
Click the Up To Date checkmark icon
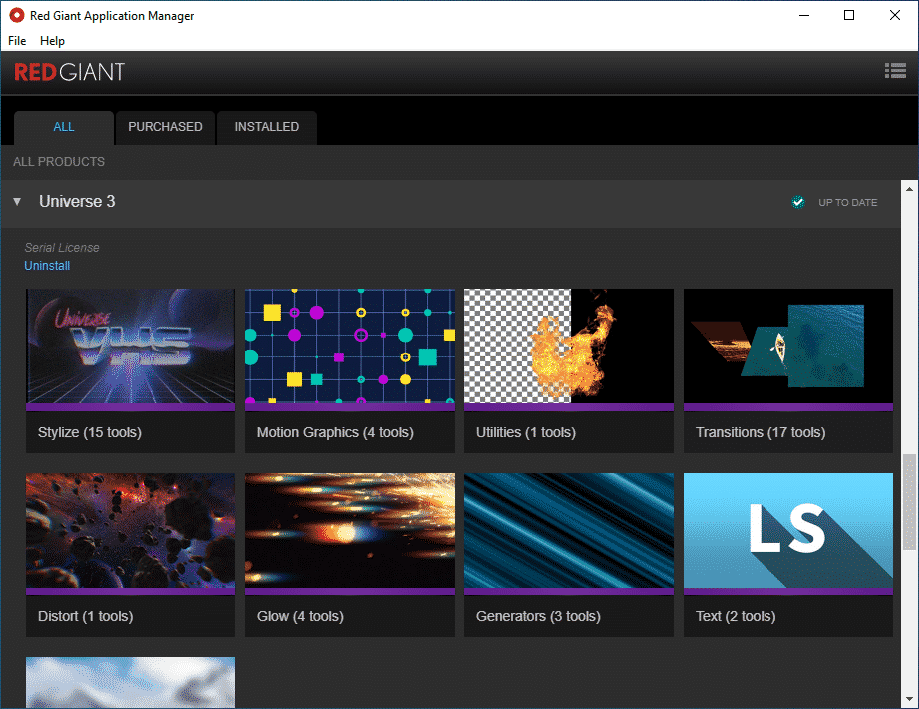(797, 202)
